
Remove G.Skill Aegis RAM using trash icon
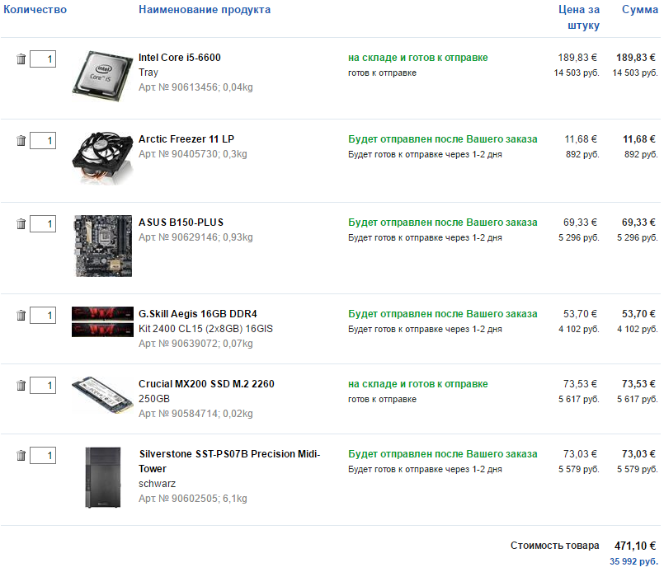click(21, 315)
